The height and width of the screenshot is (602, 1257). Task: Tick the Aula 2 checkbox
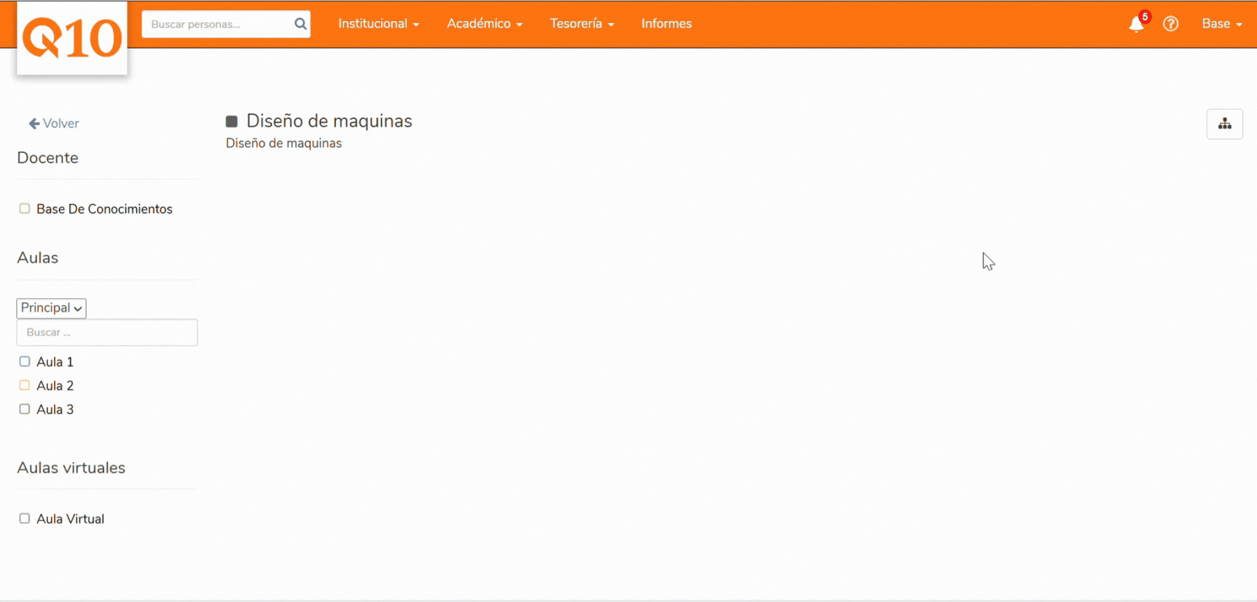click(x=24, y=385)
